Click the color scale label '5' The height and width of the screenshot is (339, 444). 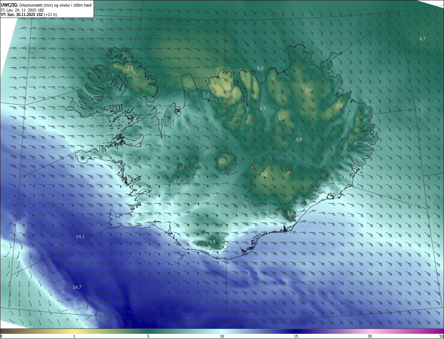click(x=148, y=336)
